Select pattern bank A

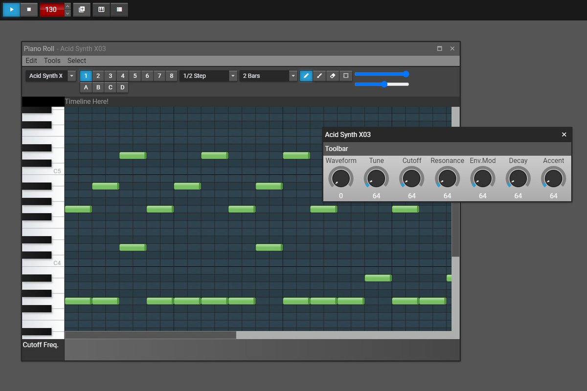point(86,87)
